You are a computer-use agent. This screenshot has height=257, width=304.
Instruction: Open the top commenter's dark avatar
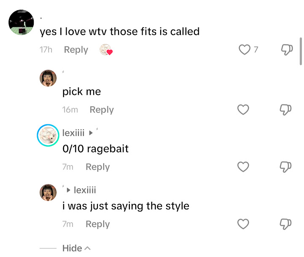tap(21, 22)
